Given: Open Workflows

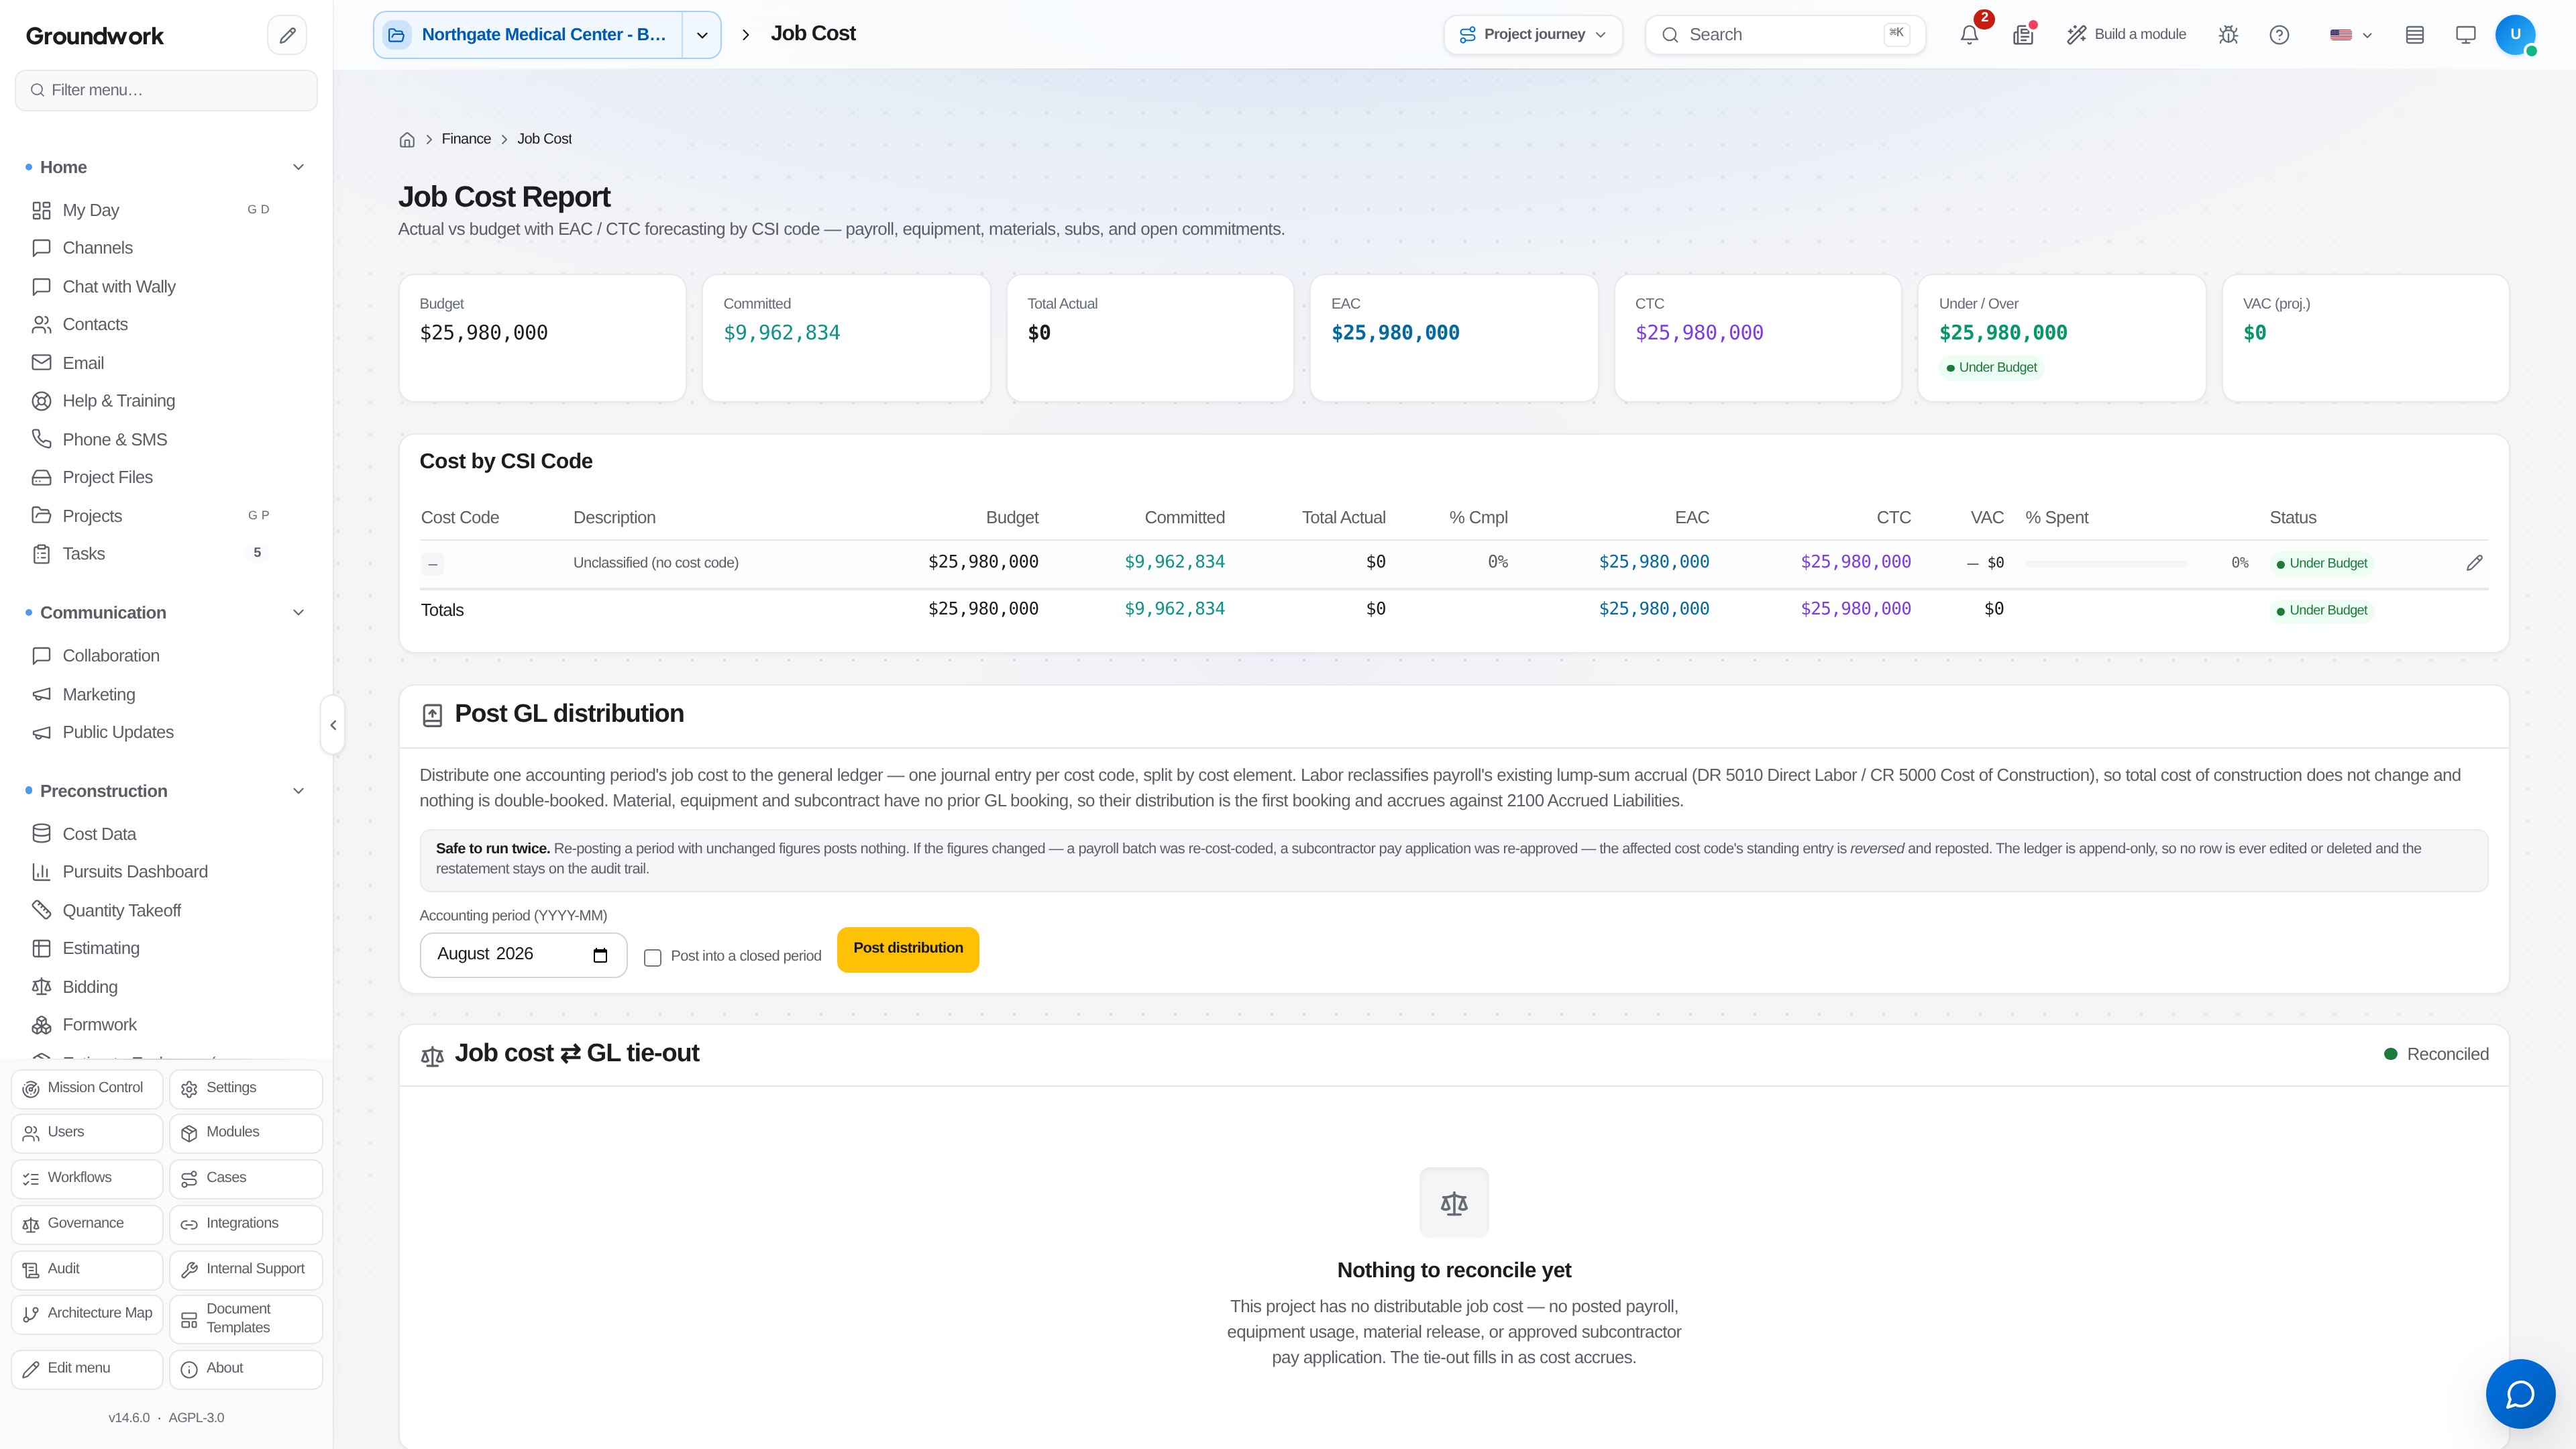Looking at the screenshot, I should pos(87,1179).
